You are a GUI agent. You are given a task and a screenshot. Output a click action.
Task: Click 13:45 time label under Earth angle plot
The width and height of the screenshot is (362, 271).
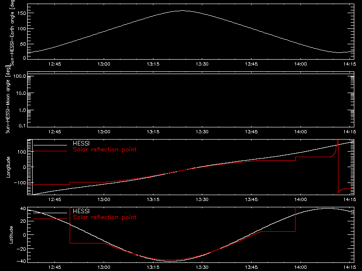click(x=252, y=64)
